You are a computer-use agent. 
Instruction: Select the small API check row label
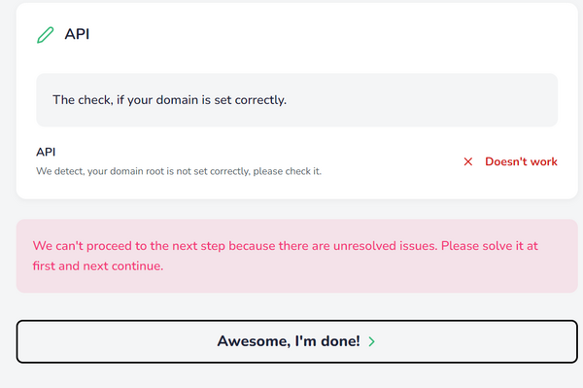point(46,152)
